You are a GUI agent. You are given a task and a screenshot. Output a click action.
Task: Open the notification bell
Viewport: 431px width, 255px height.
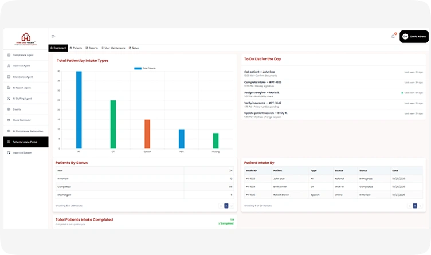point(393,36)
